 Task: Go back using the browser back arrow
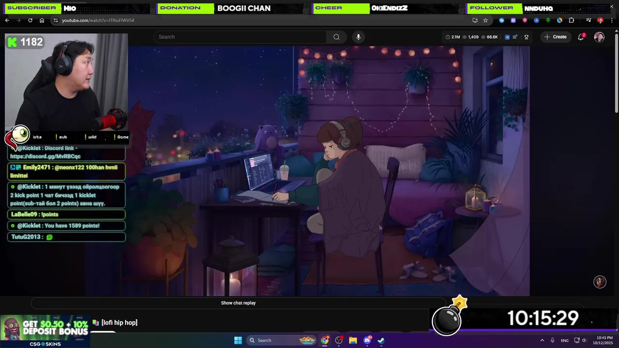click(7, 20)
